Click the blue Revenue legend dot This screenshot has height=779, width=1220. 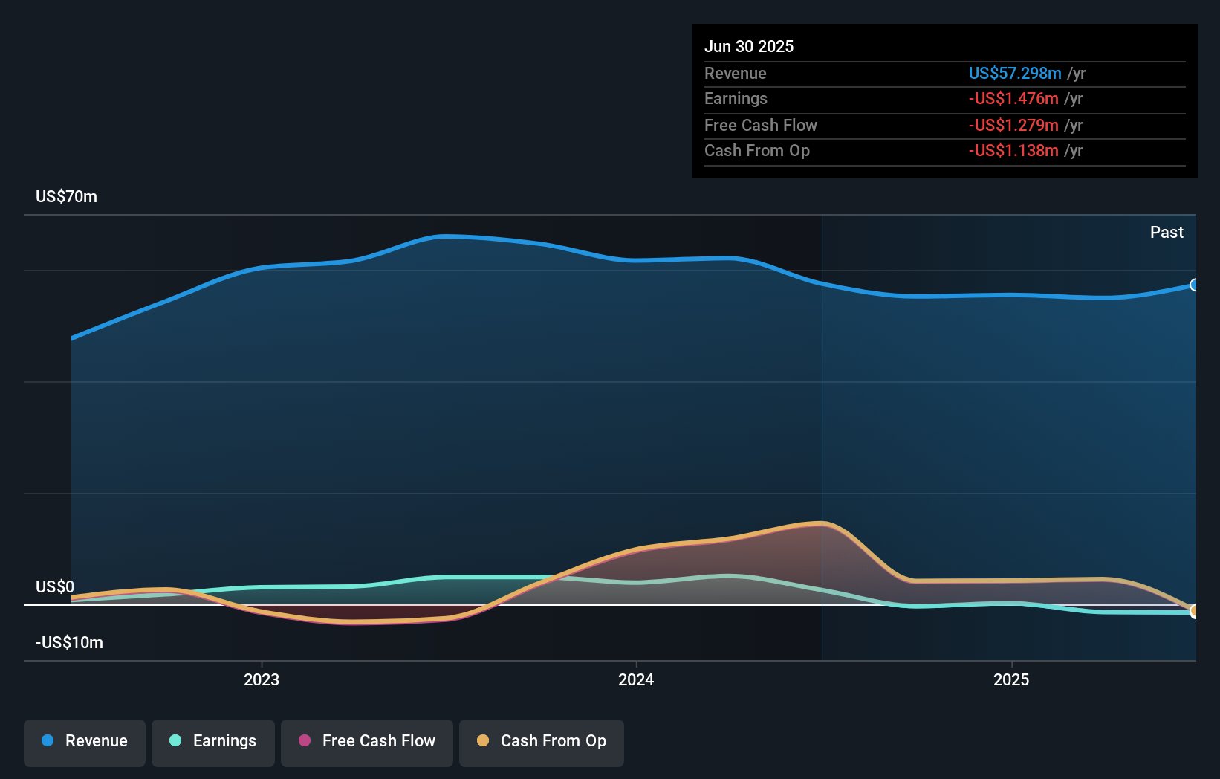[x=48, y=740]
